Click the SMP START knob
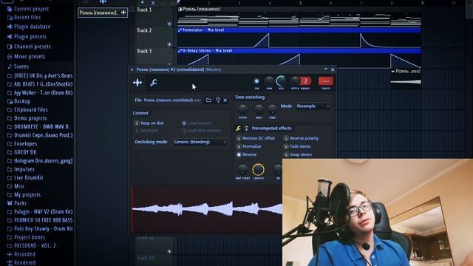Viewport: 473px width, 266px height. coord(242,170)
